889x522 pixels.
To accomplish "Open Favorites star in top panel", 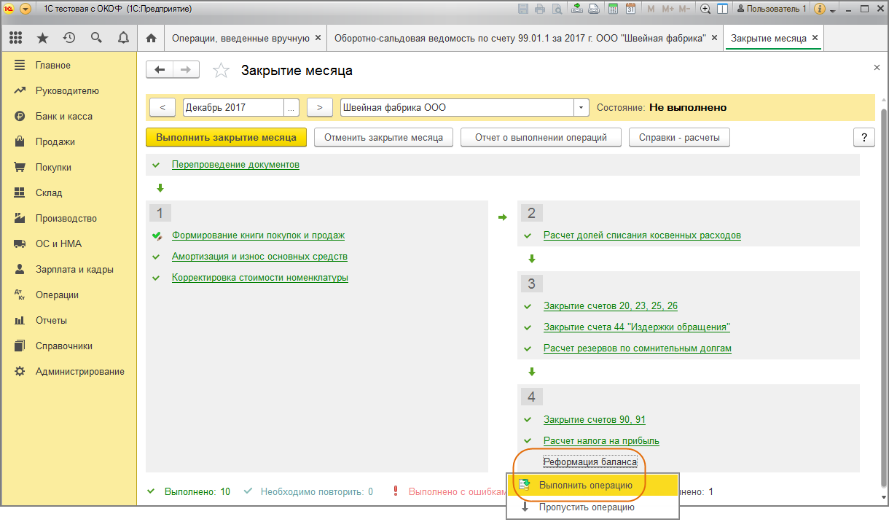I will click(x=43, y=38).
